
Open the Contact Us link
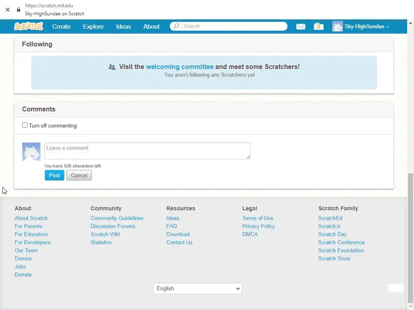[x=179, y=242]
